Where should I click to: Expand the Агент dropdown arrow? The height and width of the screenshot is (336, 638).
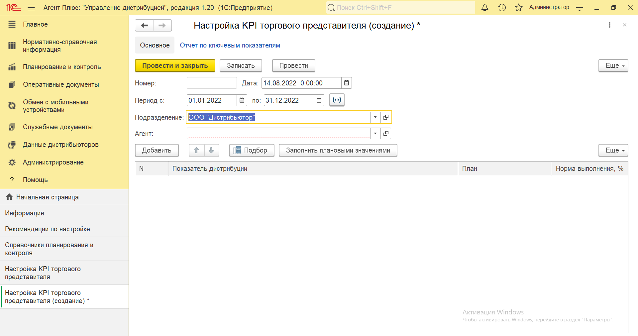click(x=375, y=133)
